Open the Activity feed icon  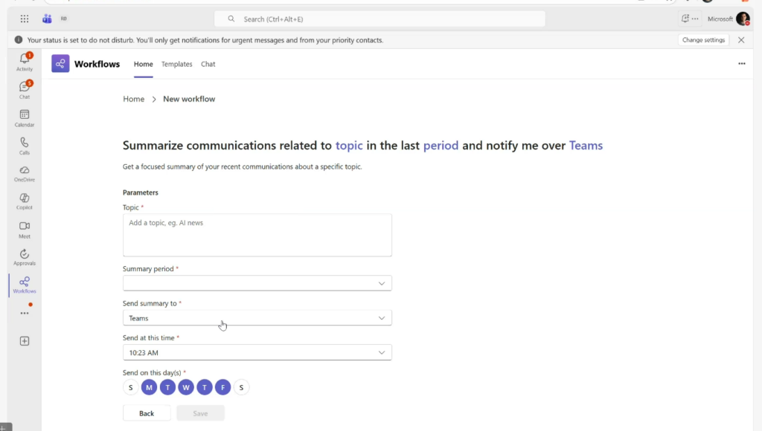[25, 61]
